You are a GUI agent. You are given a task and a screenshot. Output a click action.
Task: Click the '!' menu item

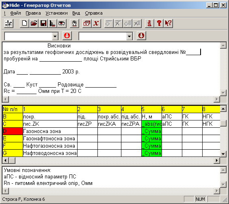(x=5, y=13)
